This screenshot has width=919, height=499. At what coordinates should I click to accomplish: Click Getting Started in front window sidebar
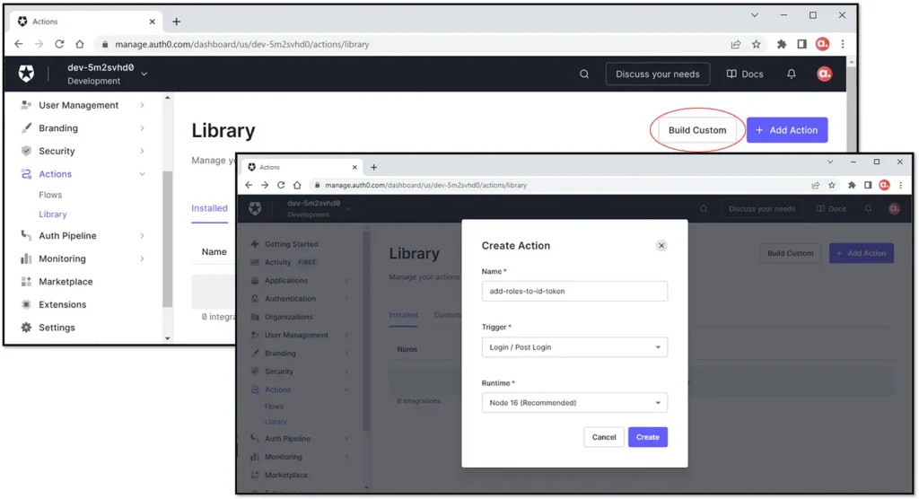click(x=292, y=244)
